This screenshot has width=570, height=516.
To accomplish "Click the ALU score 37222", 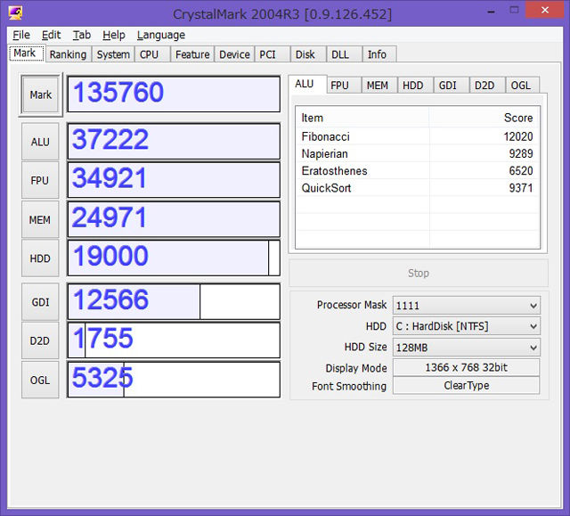I will (x=174, y=142).
